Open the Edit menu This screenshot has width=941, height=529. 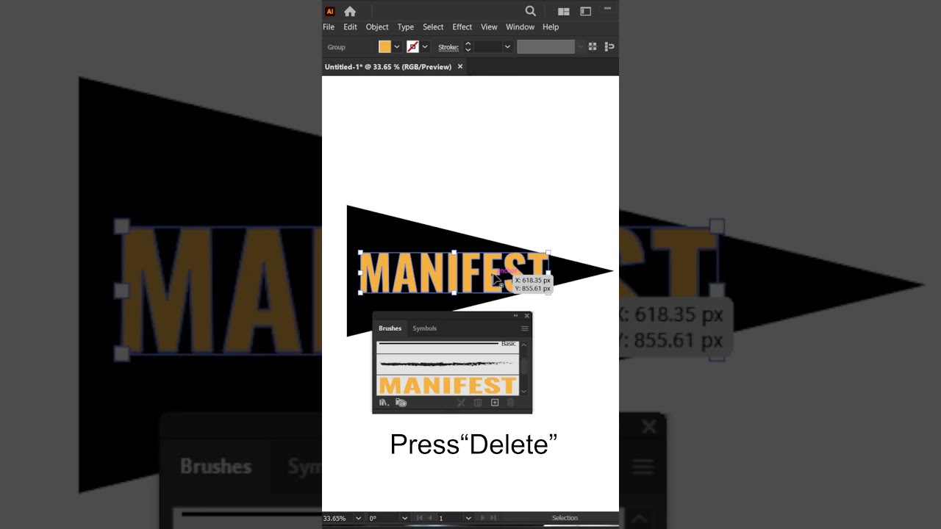[350, 27]
